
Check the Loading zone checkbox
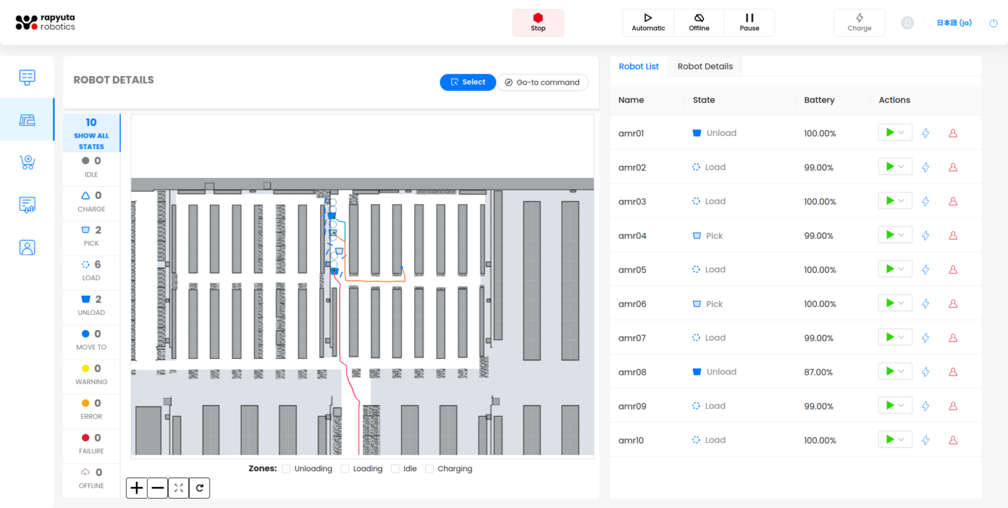click(x=345, y=469)
